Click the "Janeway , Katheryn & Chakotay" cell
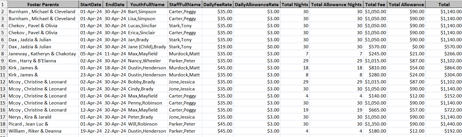The image size is (462, 137). coord(42,54)
